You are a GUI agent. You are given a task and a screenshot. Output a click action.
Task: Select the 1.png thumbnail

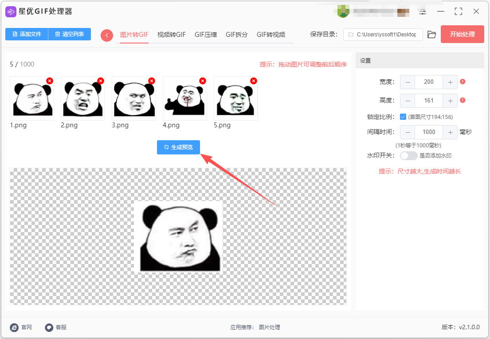click(32, 99)
